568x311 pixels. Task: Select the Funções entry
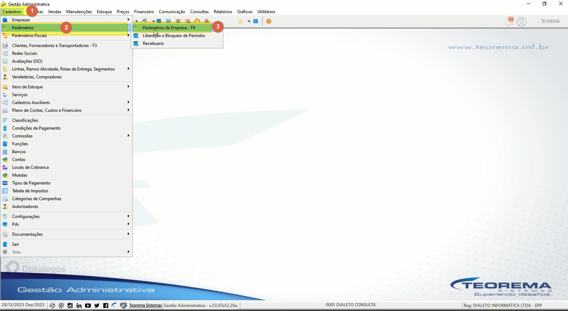[66, 144]
